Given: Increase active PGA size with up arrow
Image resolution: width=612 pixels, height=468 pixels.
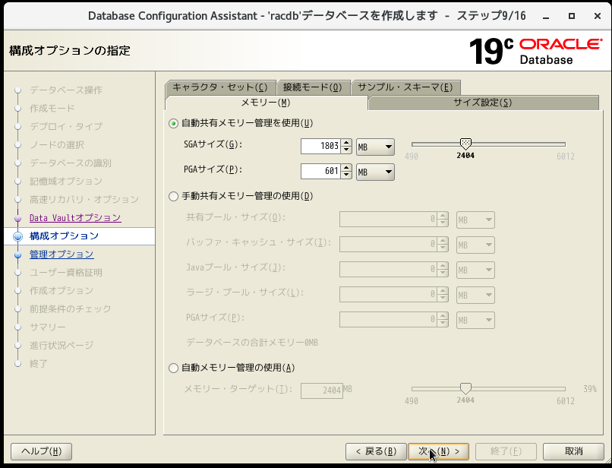Looking at the screenshot, I should 346,168.
